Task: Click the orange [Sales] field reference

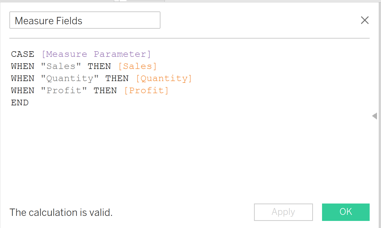Action: tap(138, 66)
